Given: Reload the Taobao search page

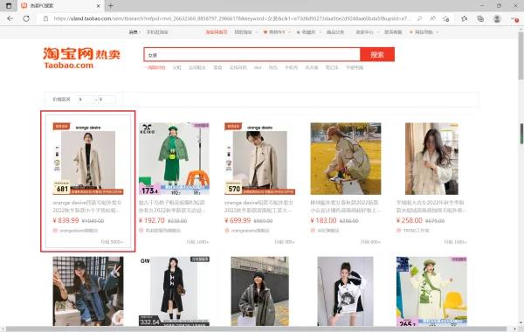Looking at the screenshot, I should (26, 18).
